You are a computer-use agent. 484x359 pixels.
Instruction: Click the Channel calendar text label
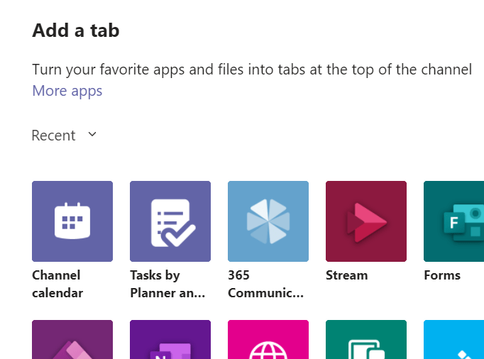(57, 284)
